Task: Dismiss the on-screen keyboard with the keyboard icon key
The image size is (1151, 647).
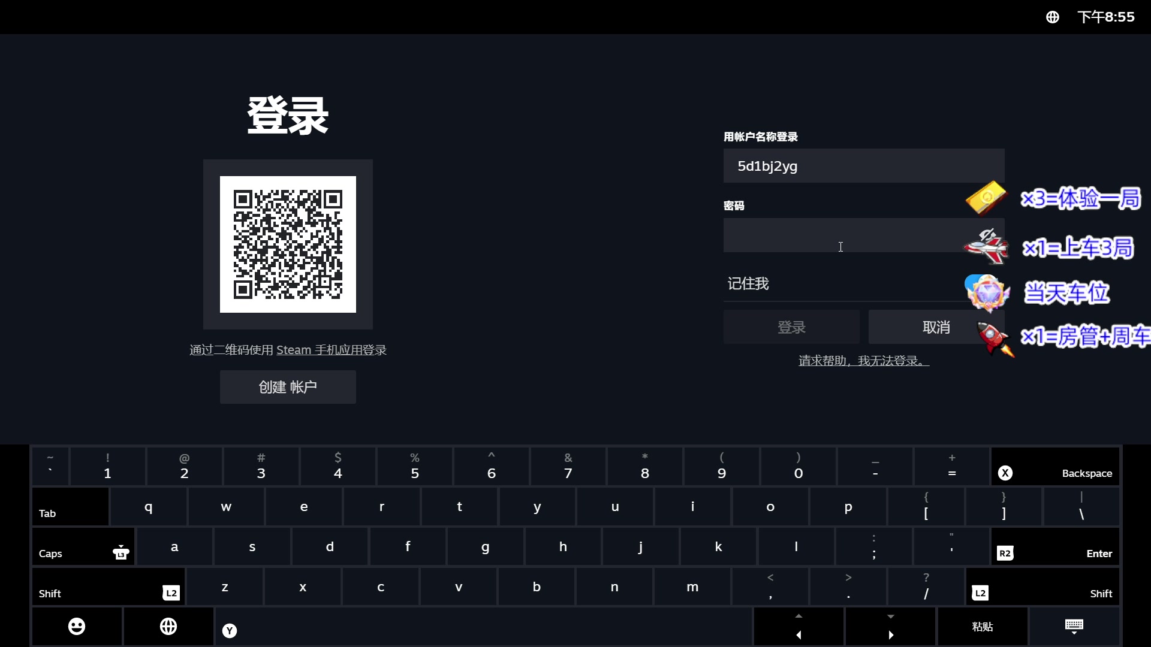Action: pos(1074,627)
